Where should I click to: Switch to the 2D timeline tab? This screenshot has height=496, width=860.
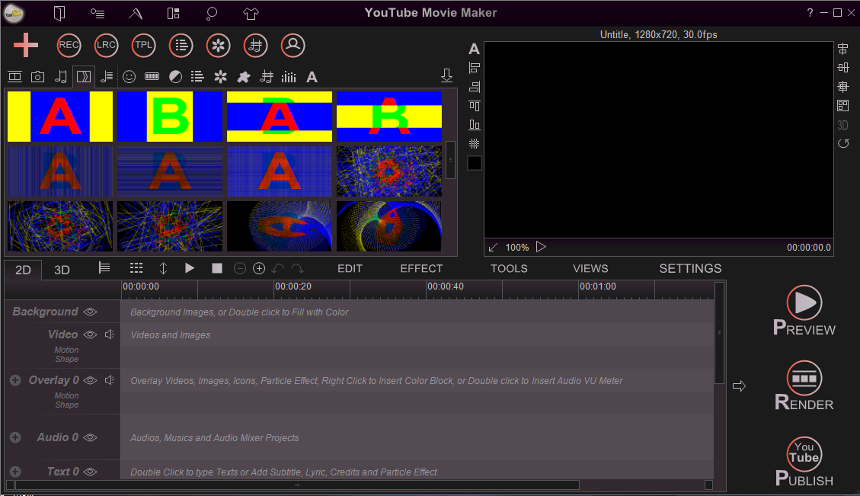[23, 270]
